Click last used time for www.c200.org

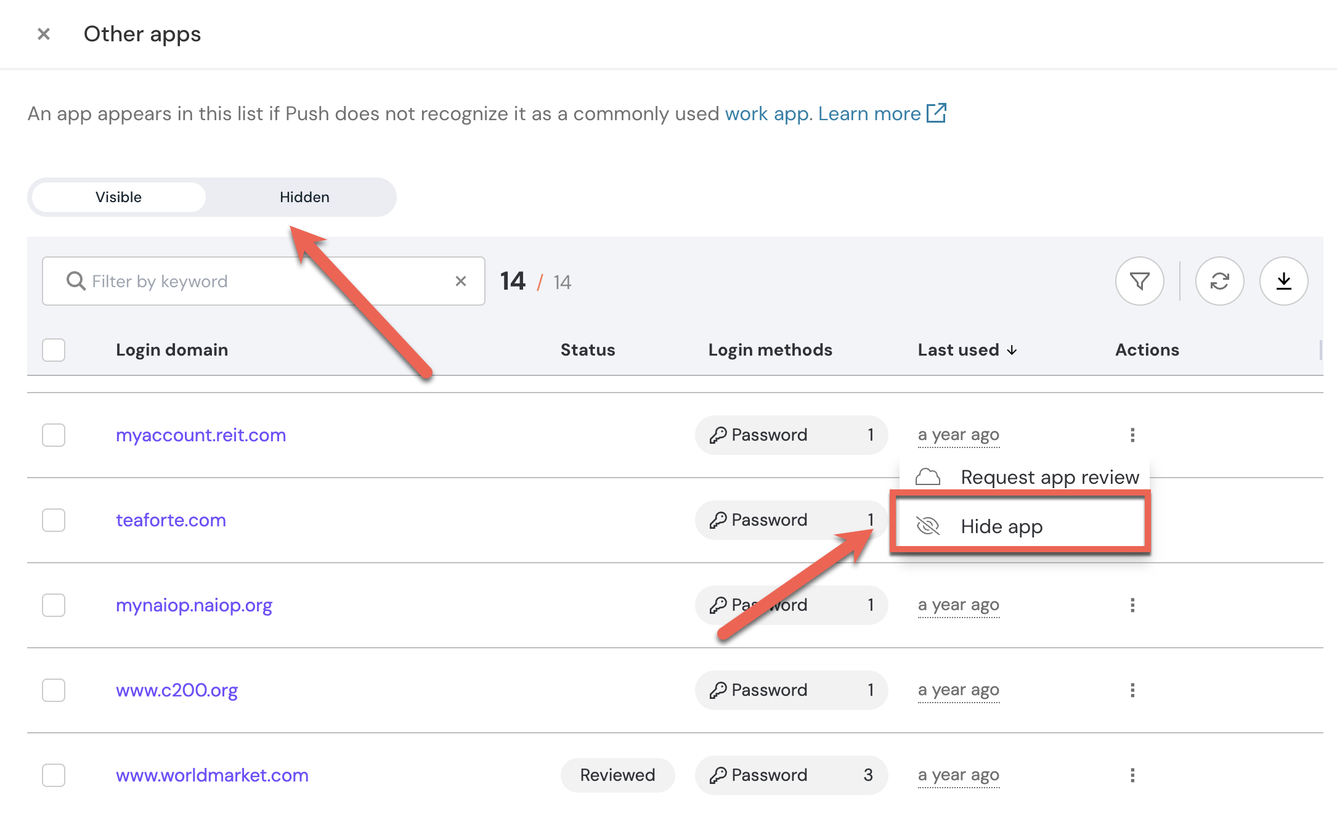click(x=958, y=690)
